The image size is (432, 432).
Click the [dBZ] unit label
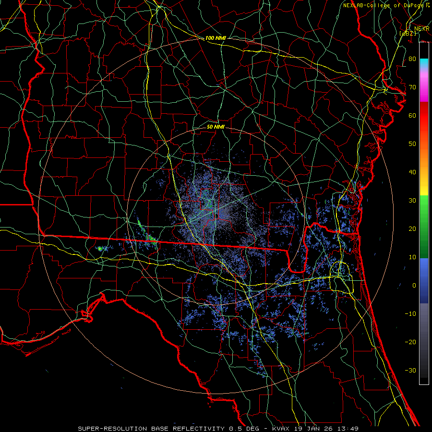408,33
